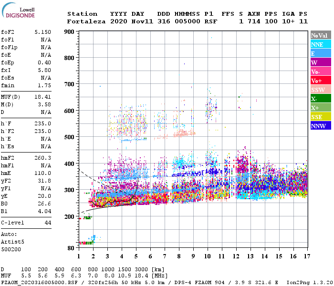Click the Nov11 date in header
Screen dimensions: 334x286
[142, 21]
